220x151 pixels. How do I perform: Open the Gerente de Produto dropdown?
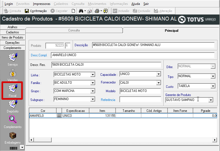(x=211, y=100)
